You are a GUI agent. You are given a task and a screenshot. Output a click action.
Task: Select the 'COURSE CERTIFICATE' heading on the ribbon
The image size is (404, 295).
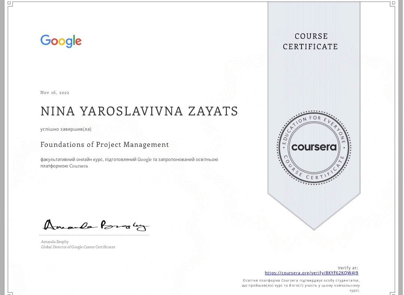pos(310,41)
